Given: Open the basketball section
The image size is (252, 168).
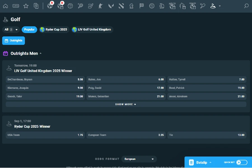Looking at the screenshot, I should point(71,6).
